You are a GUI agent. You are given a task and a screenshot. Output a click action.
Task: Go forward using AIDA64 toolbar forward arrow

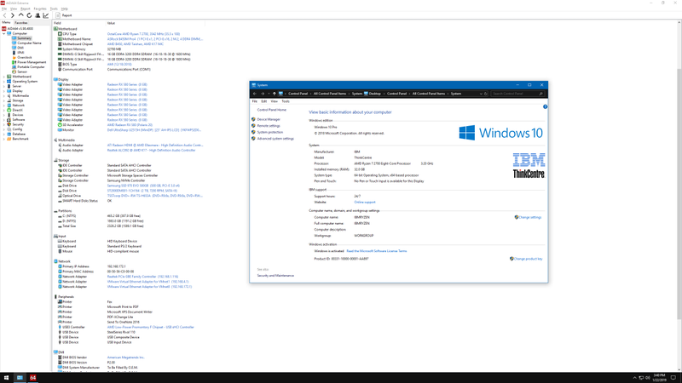point(13,15)
